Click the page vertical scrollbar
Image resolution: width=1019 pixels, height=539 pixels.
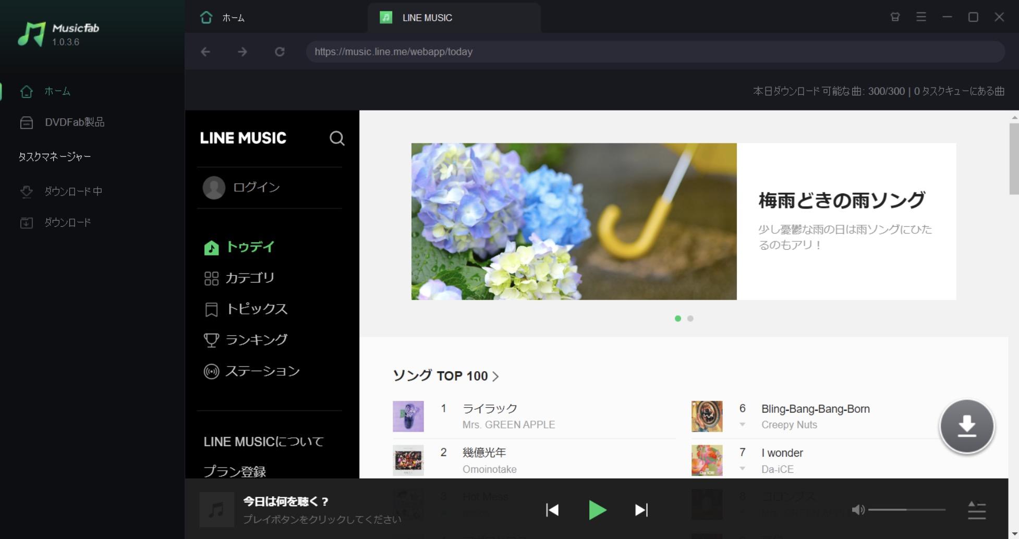point(1014,158)
